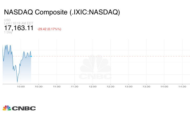Click the 12:30 time axis label
This screenshot has width=190, height=118.
pos(111,87)
